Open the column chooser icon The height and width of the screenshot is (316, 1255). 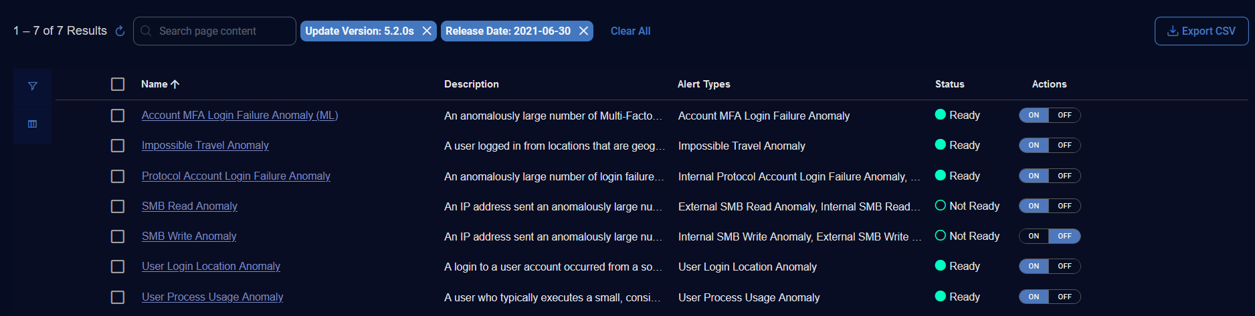coord(33,124)
